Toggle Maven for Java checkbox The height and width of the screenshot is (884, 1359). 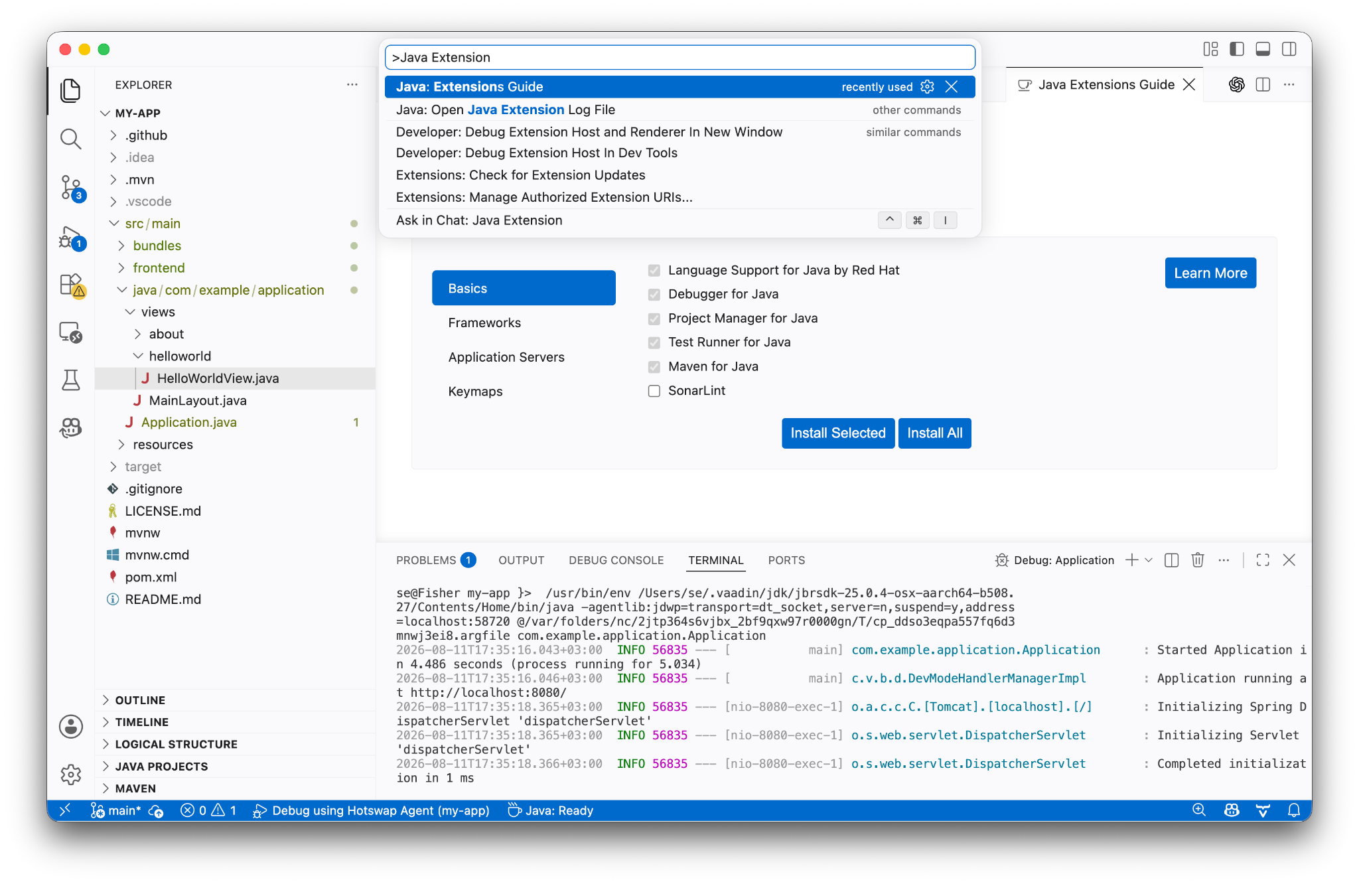654,366
